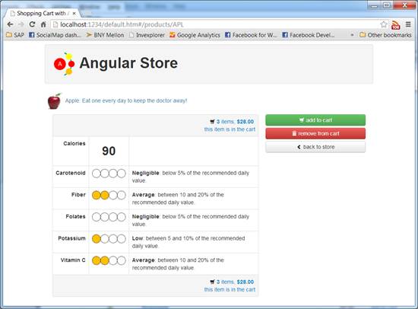
Task: Open the Google Analytics bookmark
Action: pyautogui.click(x=195, y=35)
